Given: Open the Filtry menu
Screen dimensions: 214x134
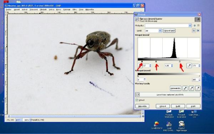Looking at the screenshot, I should click(x=75, y=10).
